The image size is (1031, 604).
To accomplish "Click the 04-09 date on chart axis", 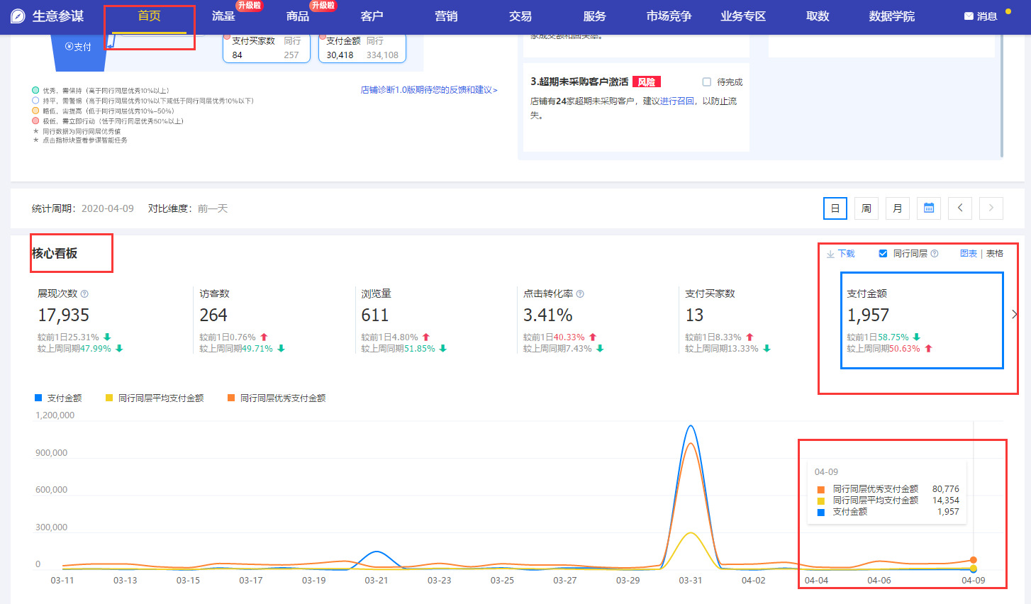I will coord(974,581).
